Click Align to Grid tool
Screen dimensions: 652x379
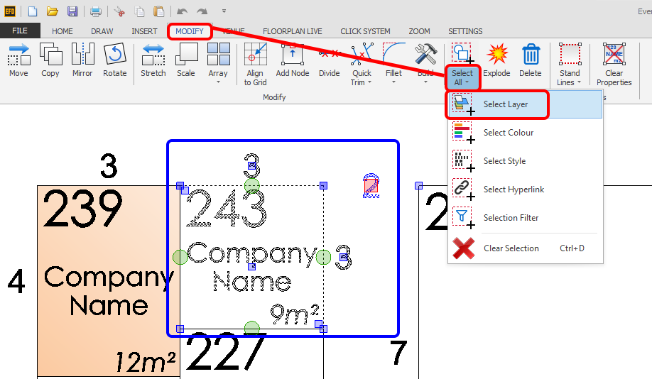[255, 63]
